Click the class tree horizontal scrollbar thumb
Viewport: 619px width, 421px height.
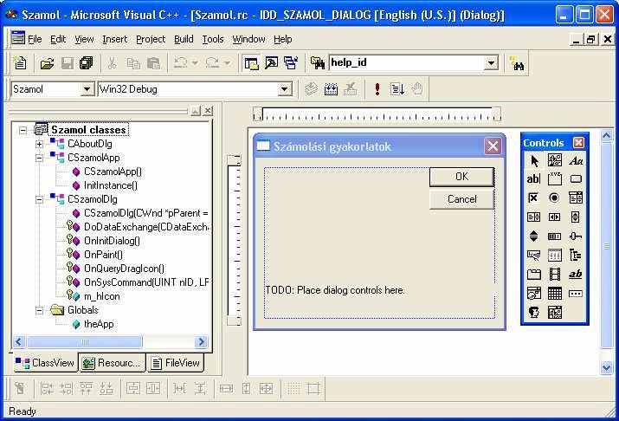[x=84, y=341]
